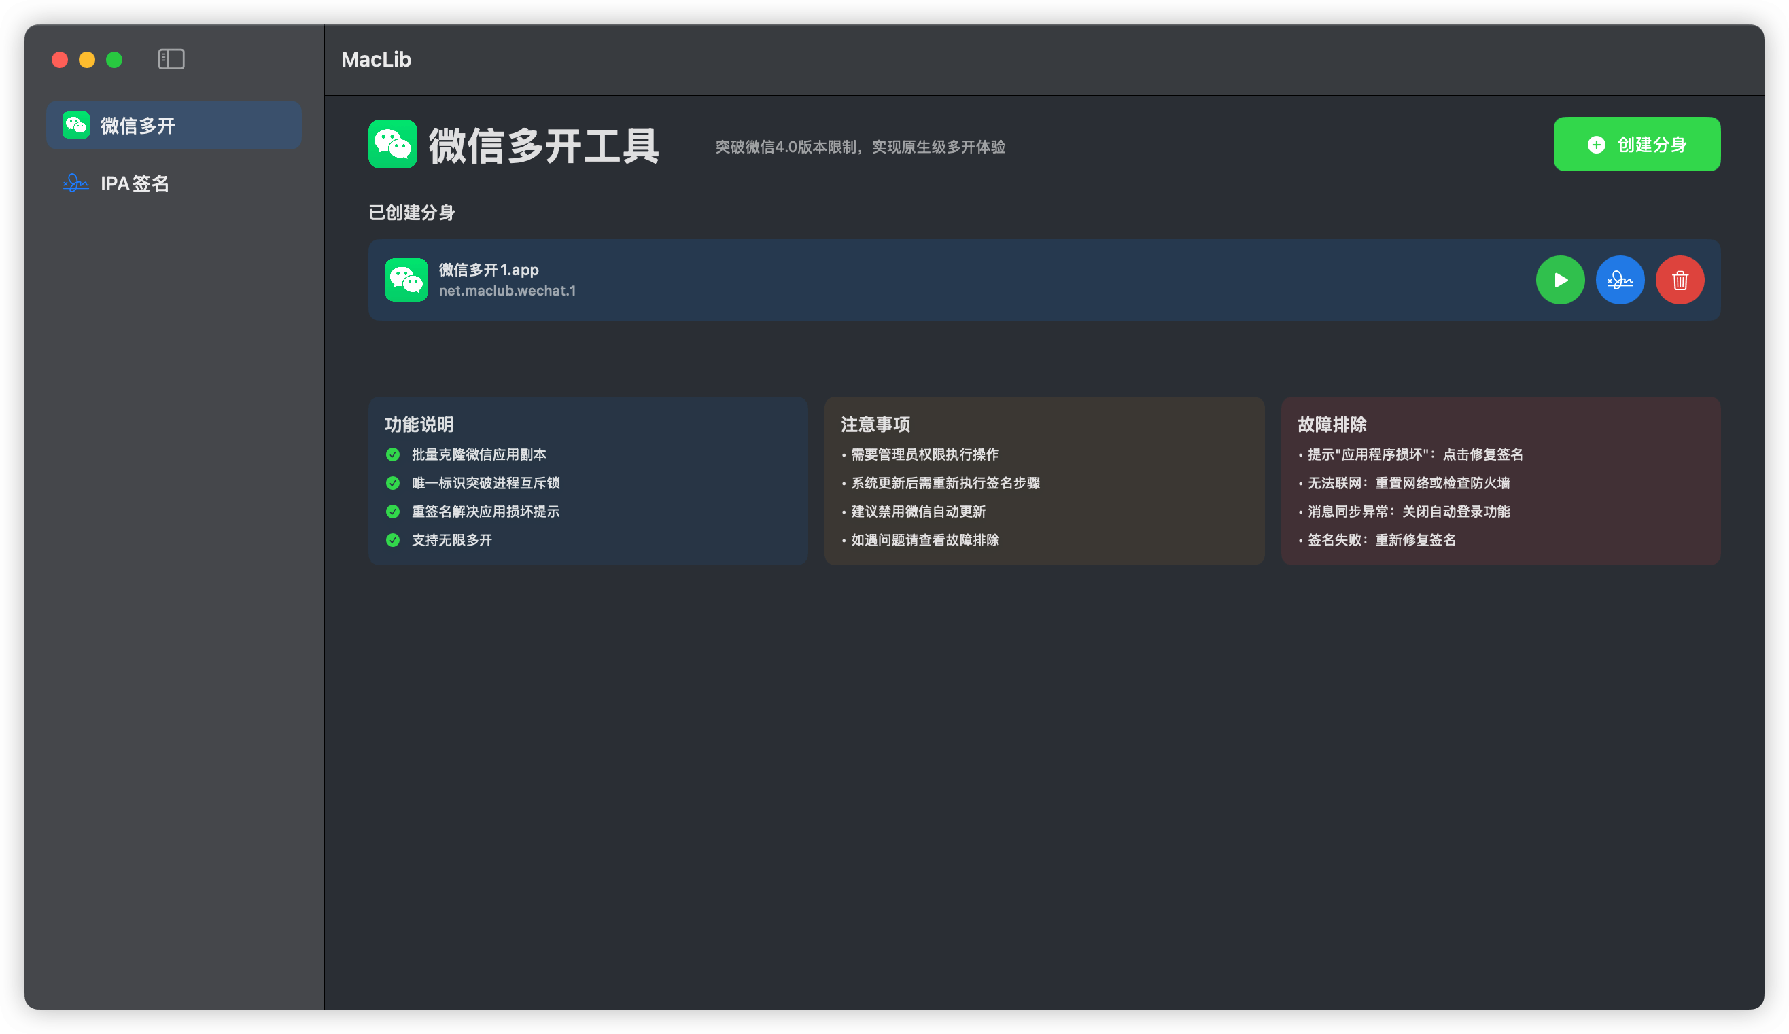Screen dimensions: 1789x1034
Task: Click the 故障排除 card heading
Action: [x=1332, y=425]
